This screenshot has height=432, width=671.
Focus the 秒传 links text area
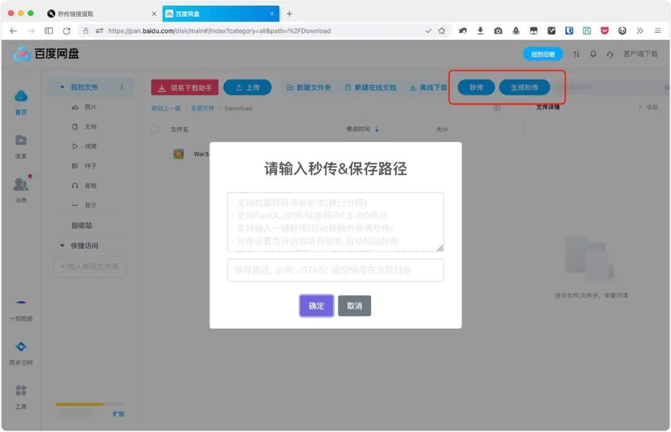tap(335, 222)
